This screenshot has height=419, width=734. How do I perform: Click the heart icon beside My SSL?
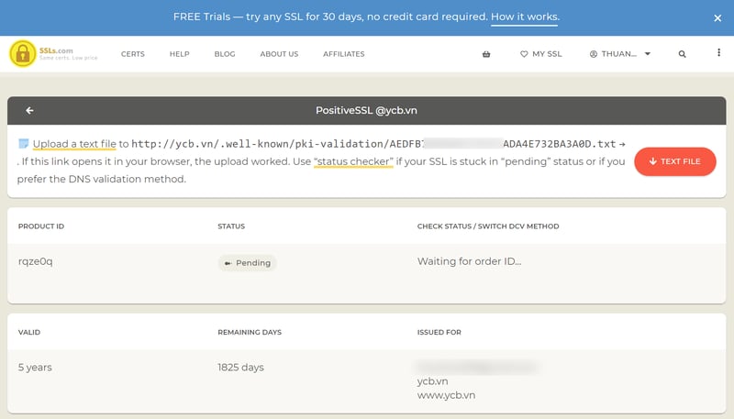point(524,54)
